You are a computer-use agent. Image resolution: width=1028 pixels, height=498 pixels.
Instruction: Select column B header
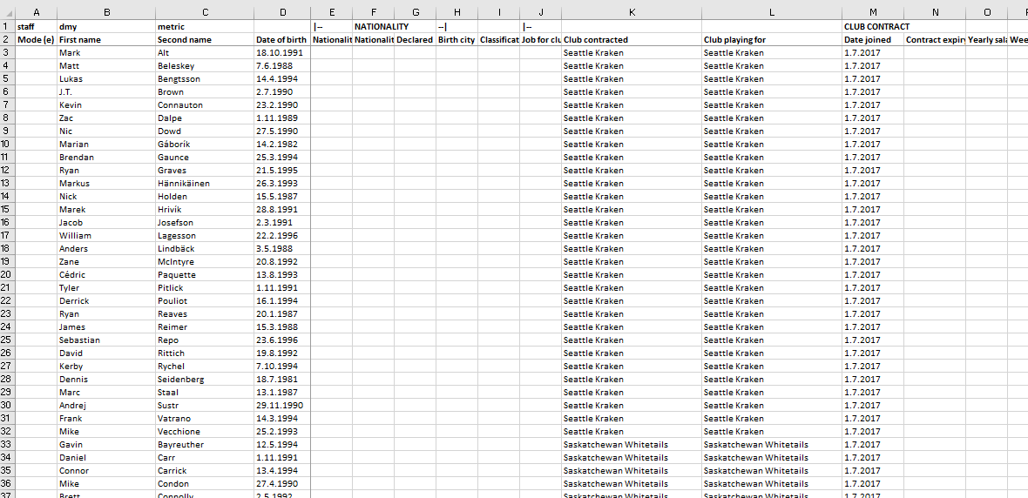(x=106, y=12)
